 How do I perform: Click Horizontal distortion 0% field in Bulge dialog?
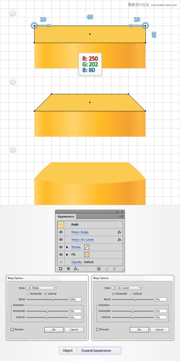click(x=75, y=311)
